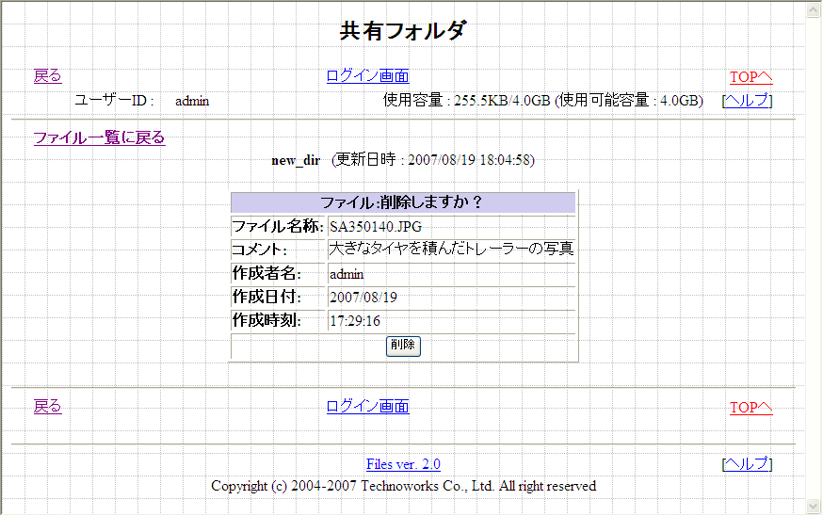Click the file name SA350140.JPG cell
Image resolution: width=823 pixels, height=516 pixels.
pos(376,227)
